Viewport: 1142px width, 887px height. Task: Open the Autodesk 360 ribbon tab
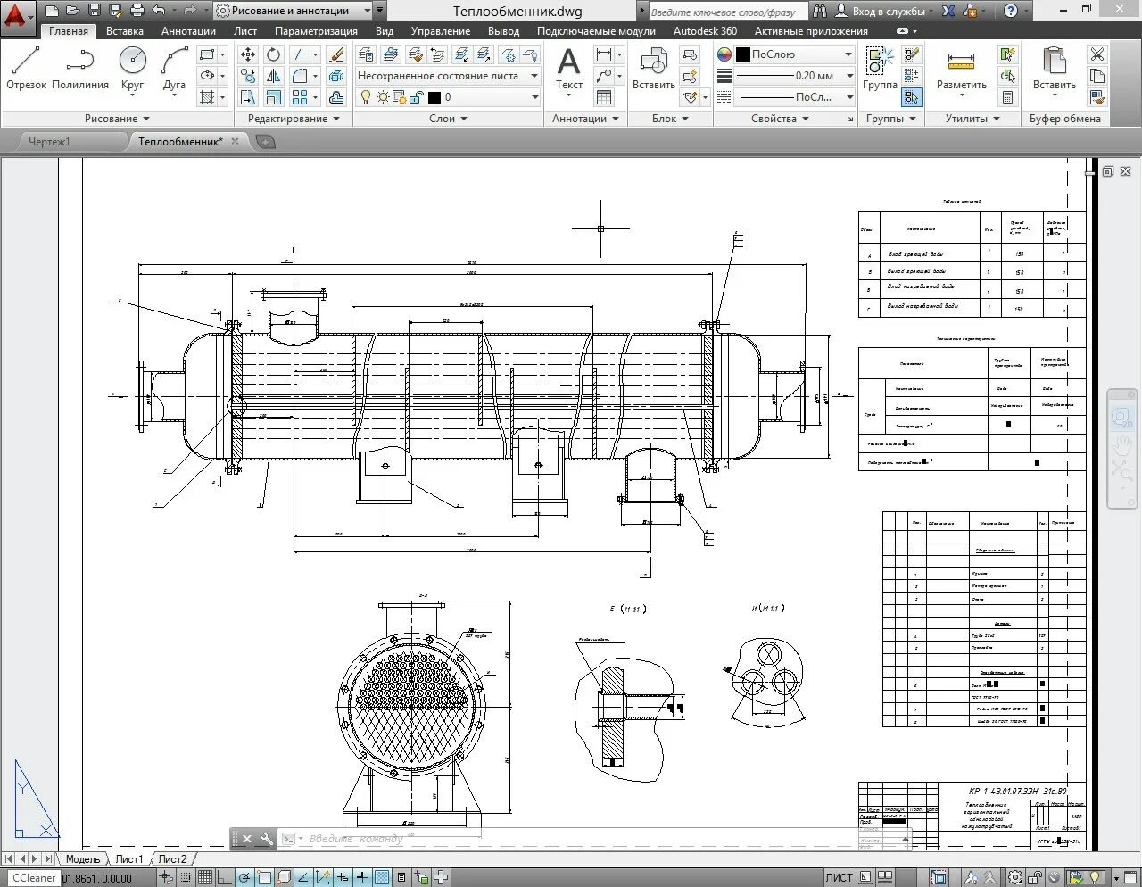(x=705, y=30)
